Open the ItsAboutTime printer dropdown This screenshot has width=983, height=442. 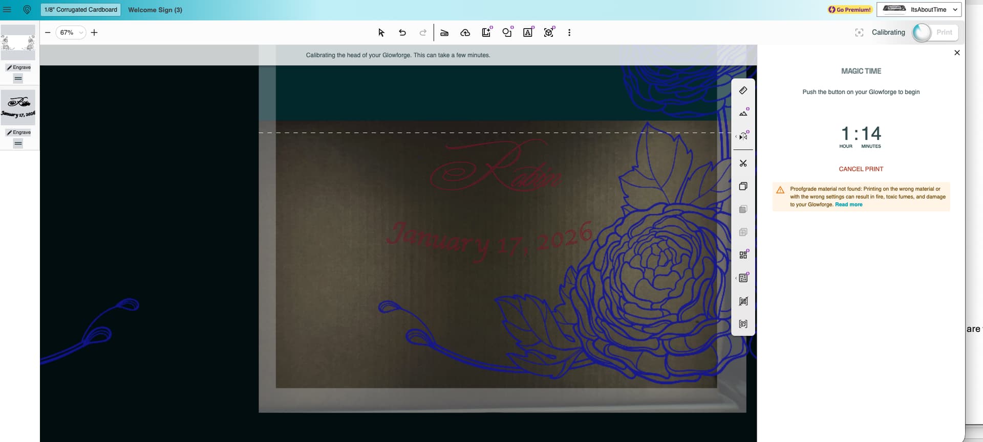pyautogui.click(x=919, y=10)
